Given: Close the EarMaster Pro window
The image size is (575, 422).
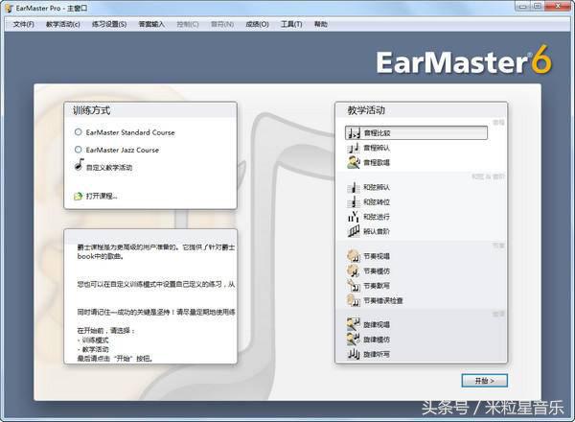Looking at the screenshot, I should (558, 6).
